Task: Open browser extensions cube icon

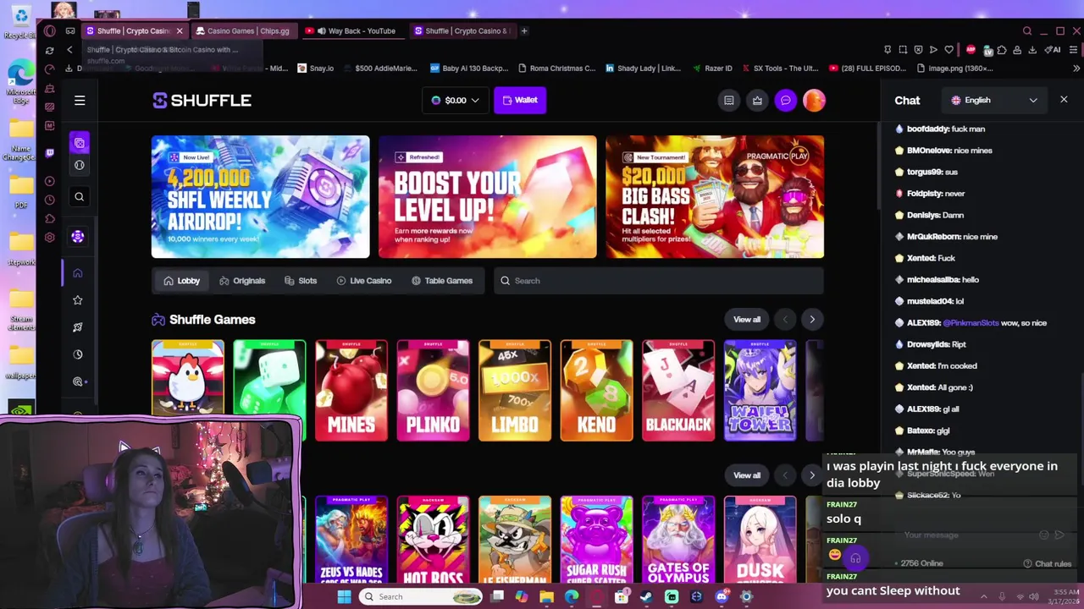Action: [x=1002, y=50]
